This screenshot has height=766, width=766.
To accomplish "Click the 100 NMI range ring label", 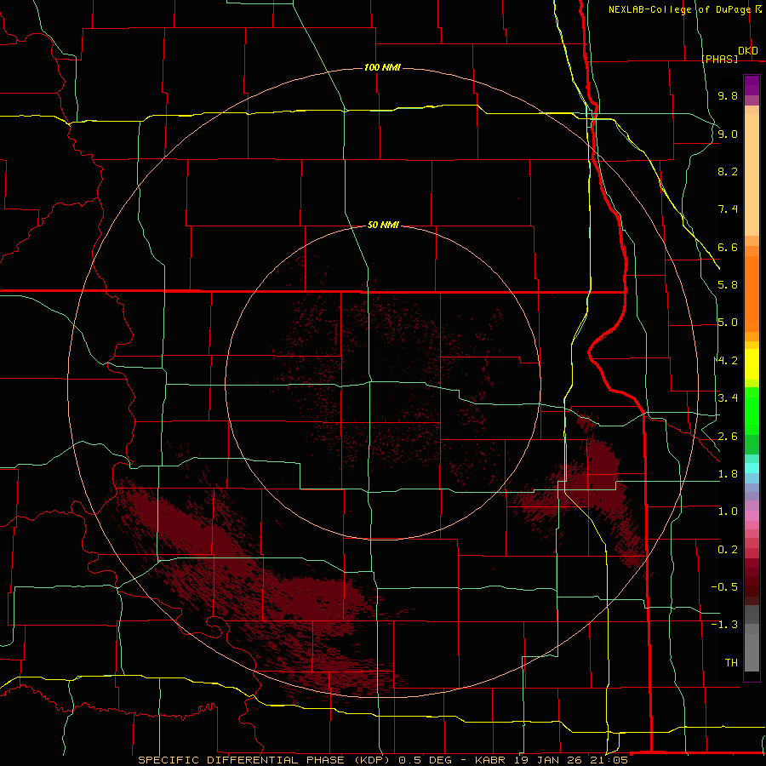I will point(382,67).
